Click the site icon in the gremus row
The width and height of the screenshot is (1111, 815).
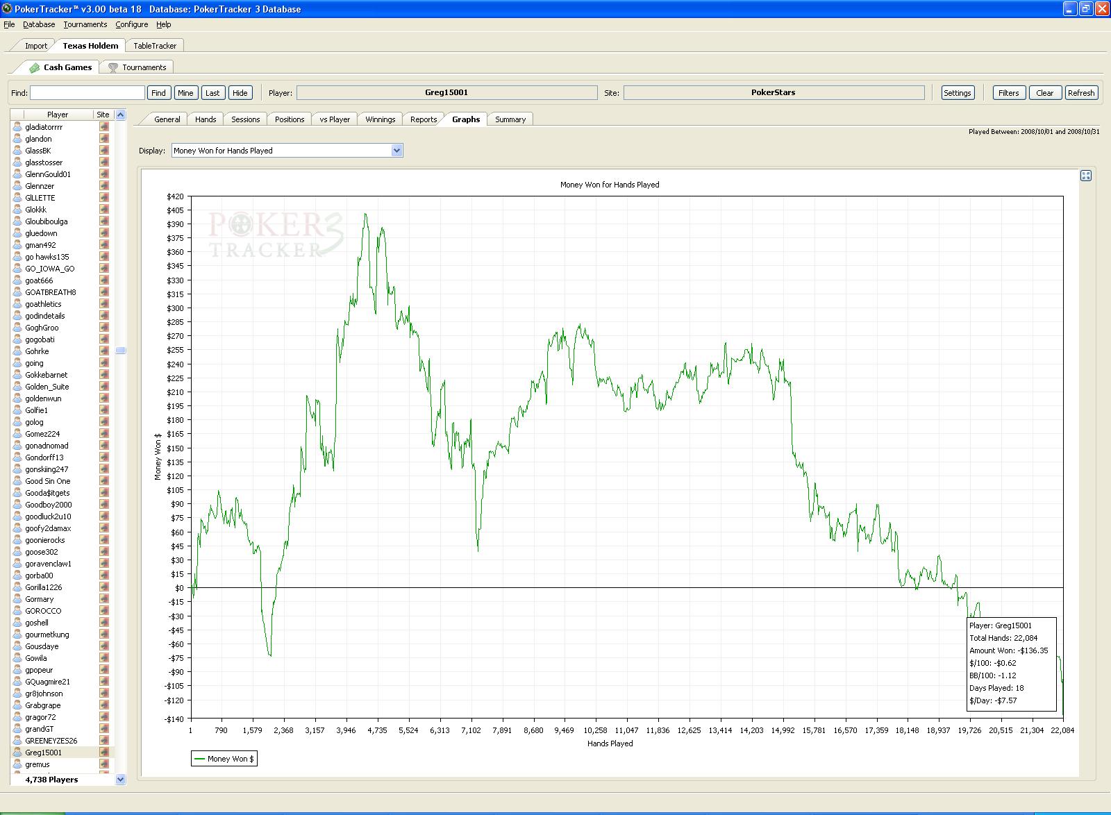point(104,764)
